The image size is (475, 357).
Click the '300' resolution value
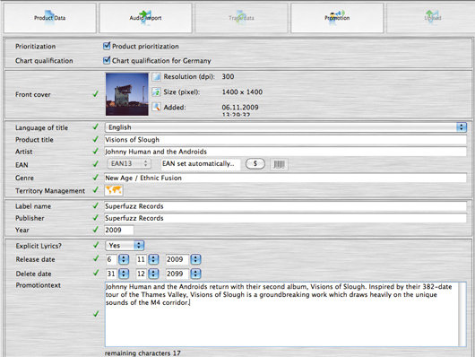(228, 76)
